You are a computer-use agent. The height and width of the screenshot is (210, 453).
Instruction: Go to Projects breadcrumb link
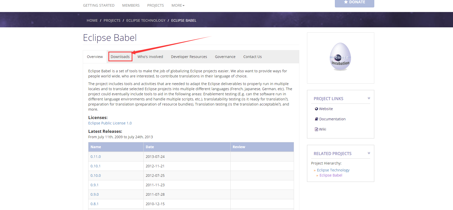click(112, 20)
